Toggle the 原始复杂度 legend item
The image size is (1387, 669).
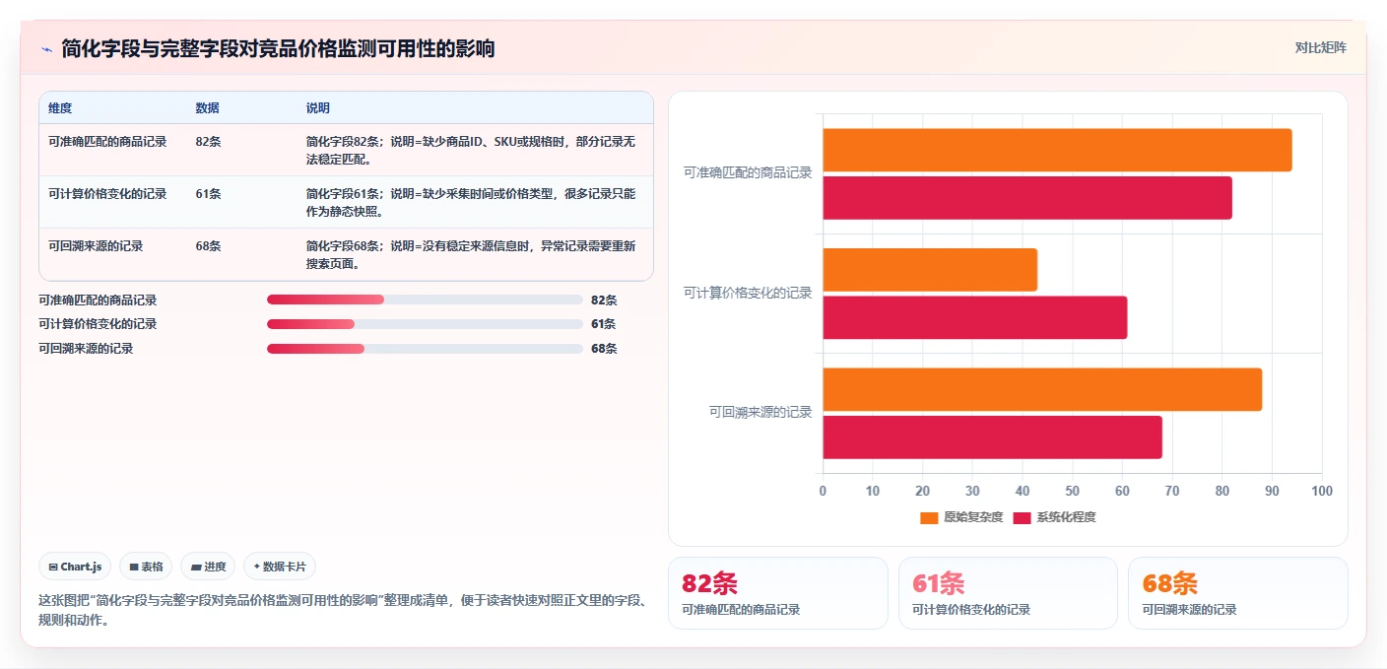[x=961, y=517]
